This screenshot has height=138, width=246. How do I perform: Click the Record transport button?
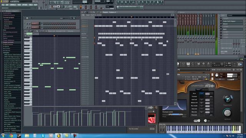62,7
